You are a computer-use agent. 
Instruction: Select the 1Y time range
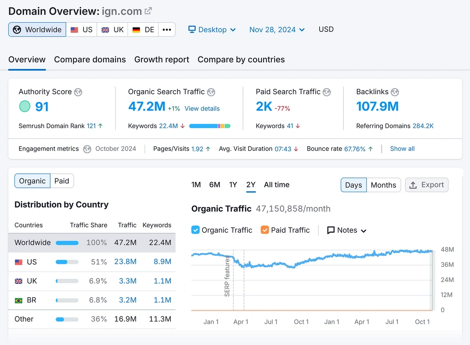click(x=233, y=185)
